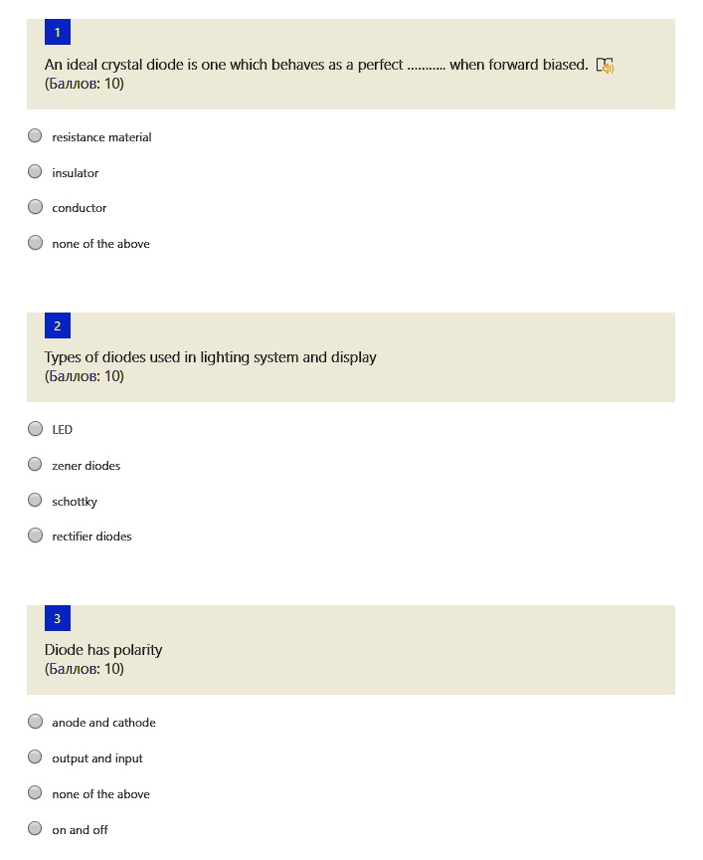This screenshot has height=860, width=703.
Task: Click the question number 3 badge
Action: [57, 618]
